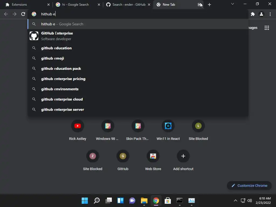Open the Site Blocked shortcut with Z icon

(x=93, y=160)
